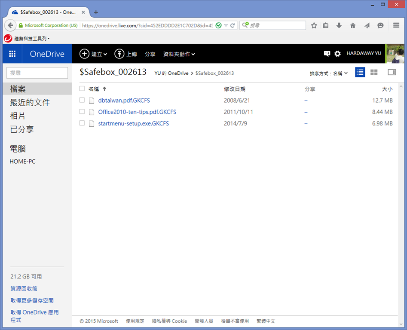Sort by 名稱 column header
Screen dimensions: 407x330
coord(94,89)
